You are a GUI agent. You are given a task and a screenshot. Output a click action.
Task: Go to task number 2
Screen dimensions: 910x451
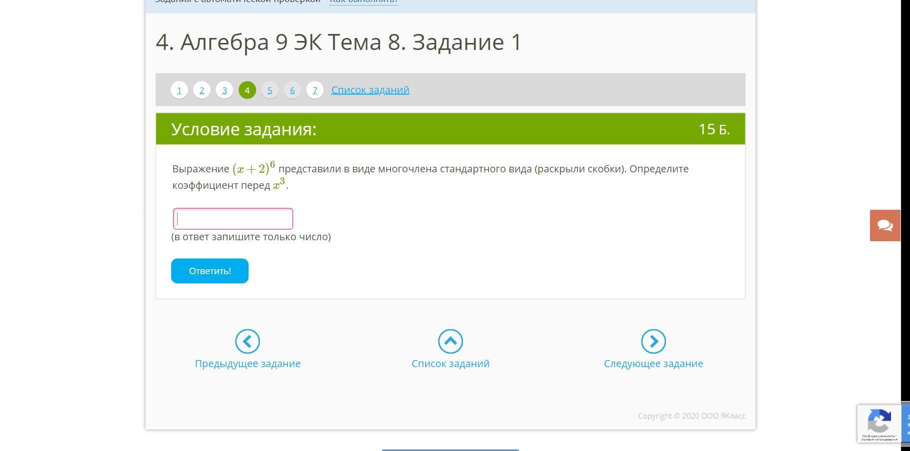tap(202, 90)
